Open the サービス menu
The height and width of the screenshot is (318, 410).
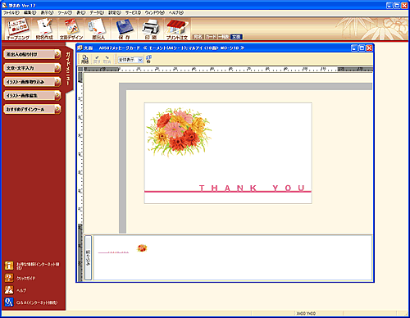click(x=133, y=12)
